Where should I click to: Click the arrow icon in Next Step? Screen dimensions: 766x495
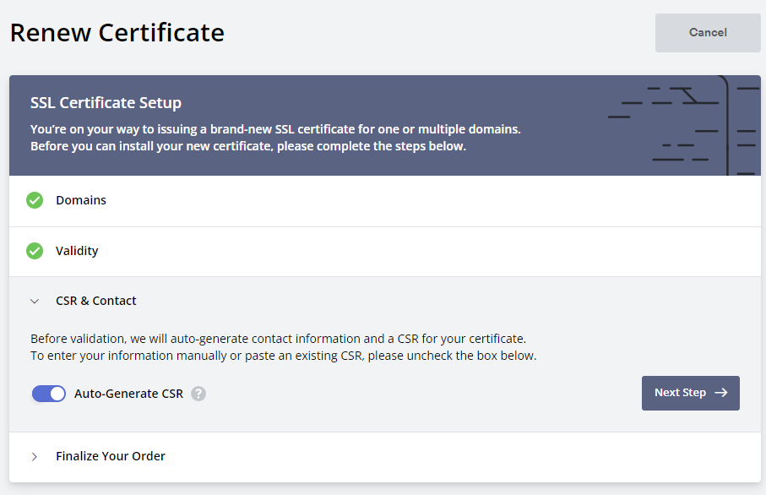coord(721,393)
